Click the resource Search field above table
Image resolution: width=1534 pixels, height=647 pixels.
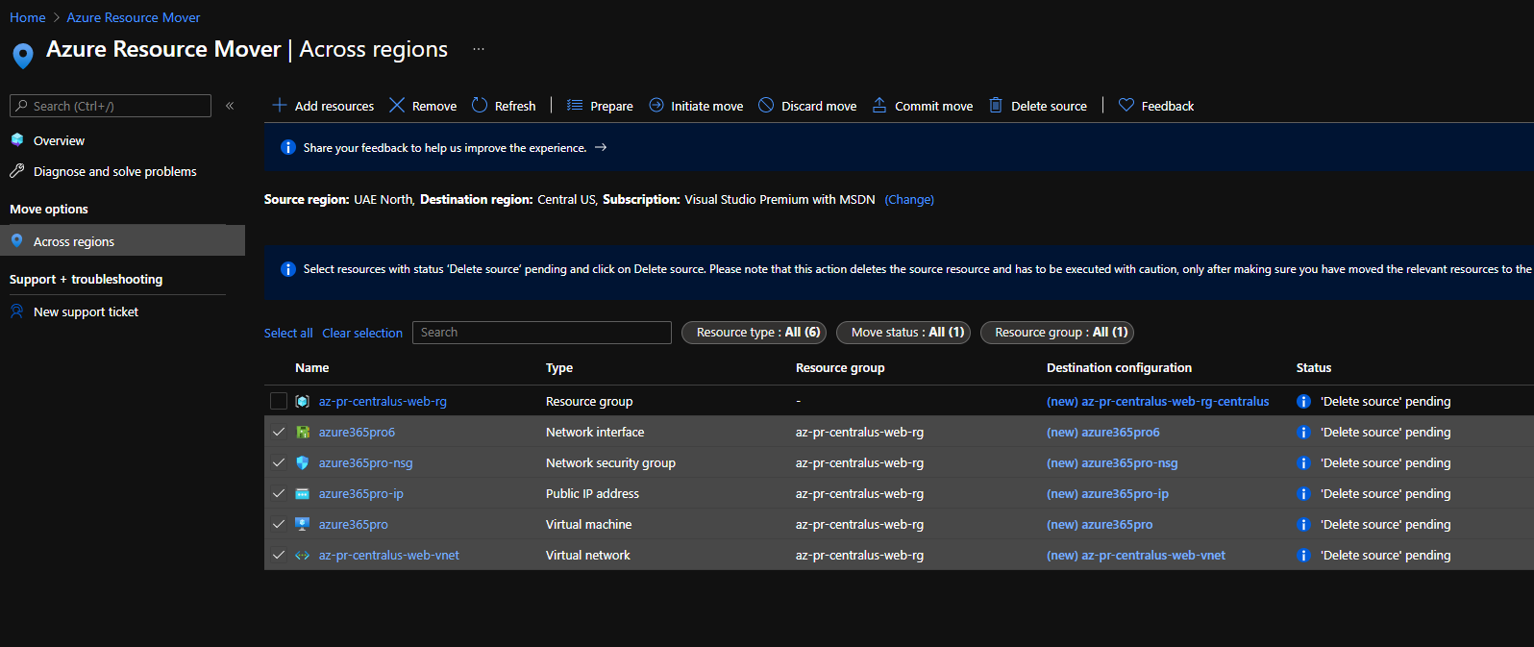[x=542, y=332]
